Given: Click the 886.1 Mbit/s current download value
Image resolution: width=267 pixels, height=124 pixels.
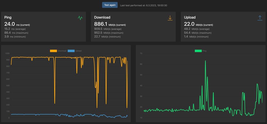Looking at the screenshot, I should (110, 24).
